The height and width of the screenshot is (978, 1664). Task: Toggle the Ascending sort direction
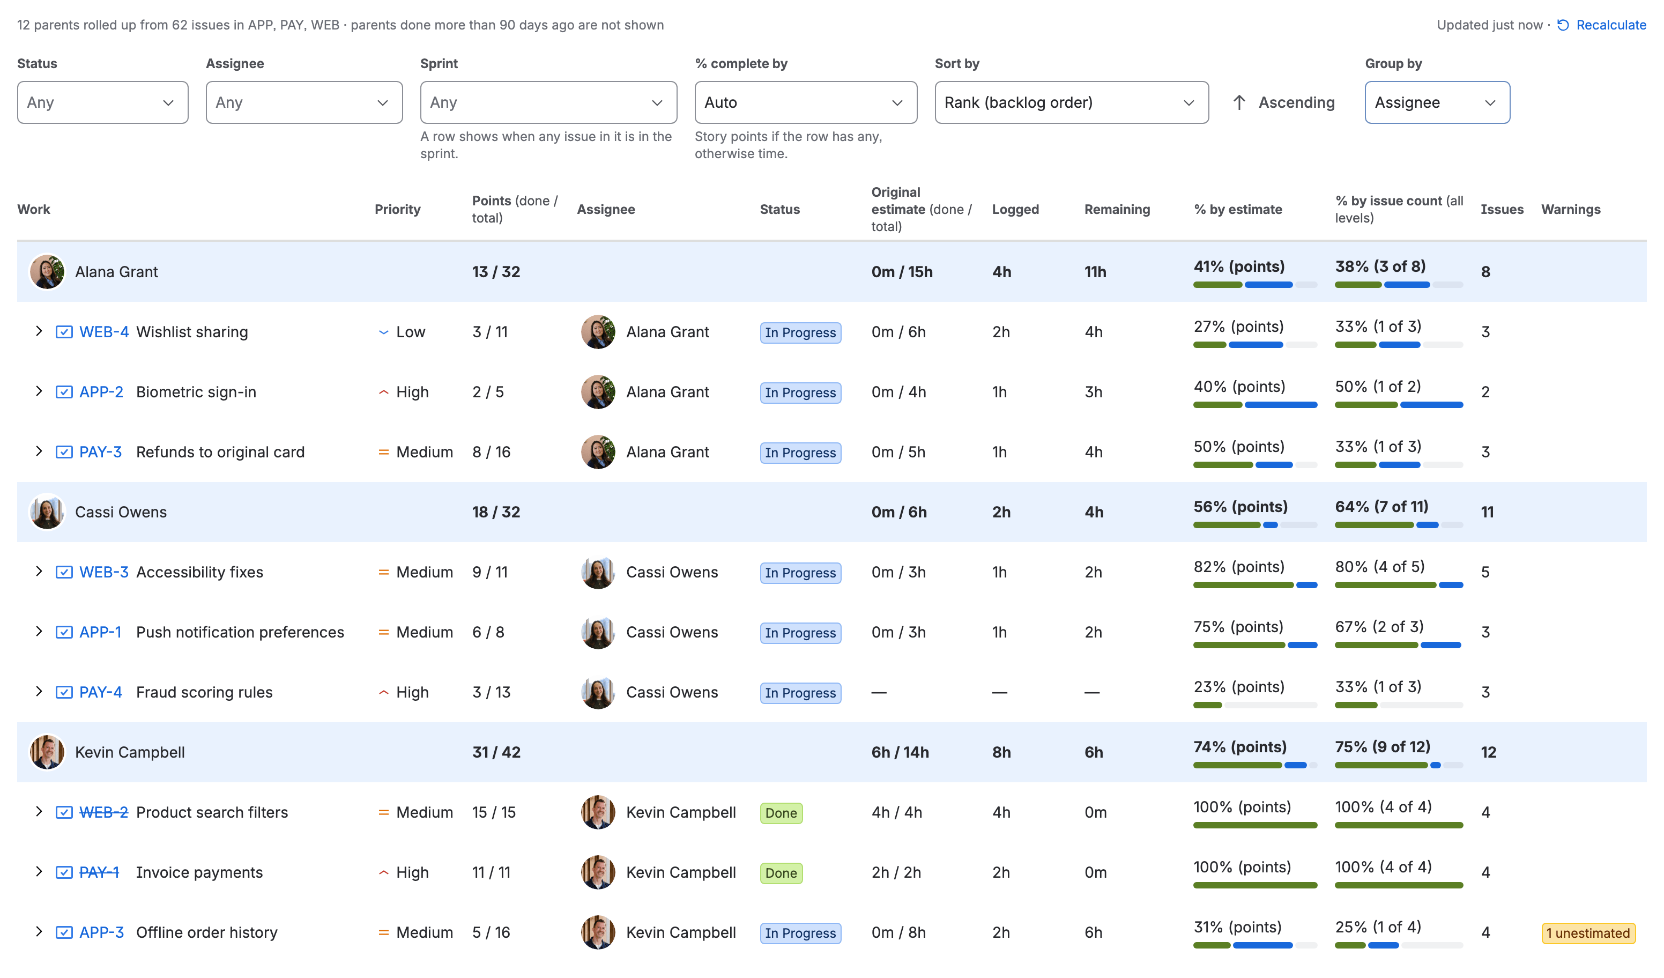click(x=1284, y=102)
